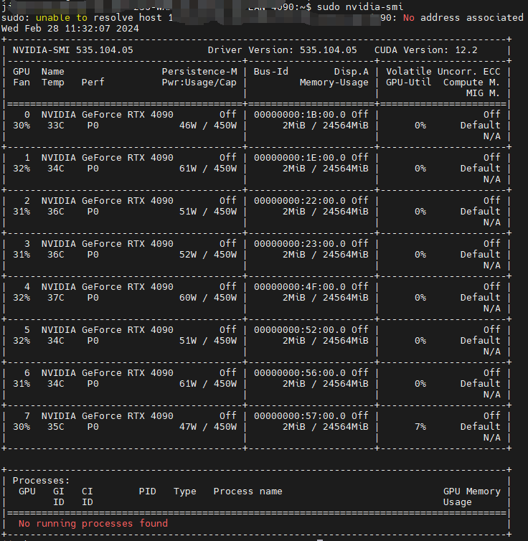Click the 'Processes:' section label
This screenshot has width=528, height=541.
pos(41,481)
